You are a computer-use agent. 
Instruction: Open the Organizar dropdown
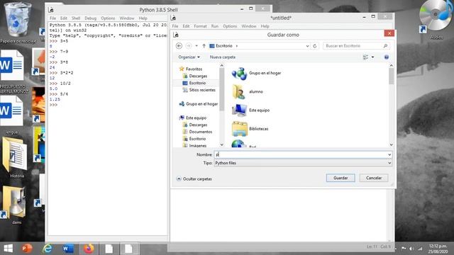tap(189, 57)
